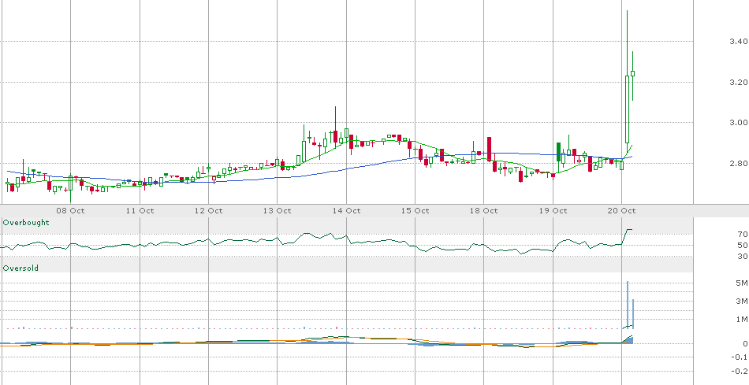Image resolution: width=749 pixels, height=385 pixels.
Task: Click the Overbought label
Action: click(x=26, y=222)
